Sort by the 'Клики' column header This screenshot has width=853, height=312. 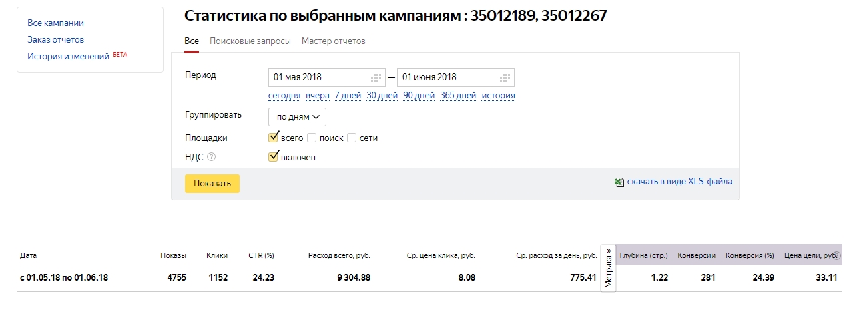coord(217,255)
